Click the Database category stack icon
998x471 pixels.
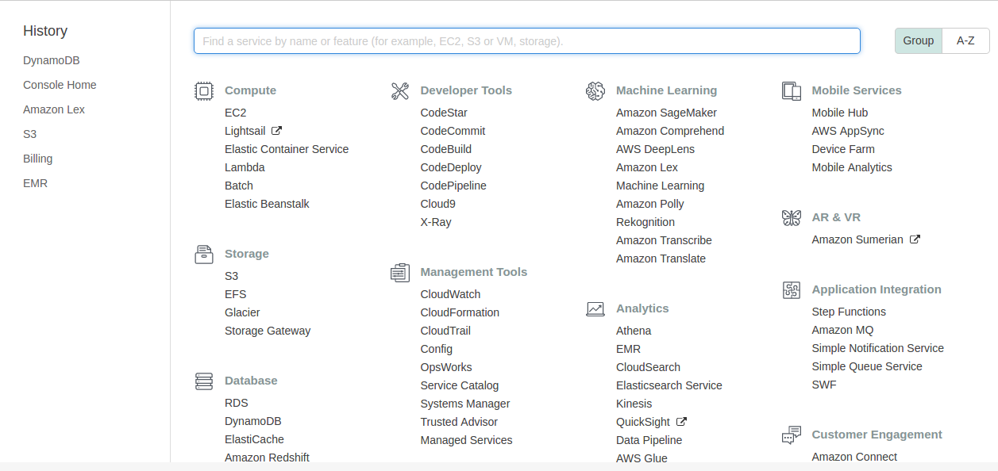[x=204, y=381]
